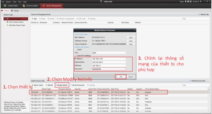This screenshot has width=212, height=114.
Task: Click the Reset Password icon
Action: click(x=71, y=85)
